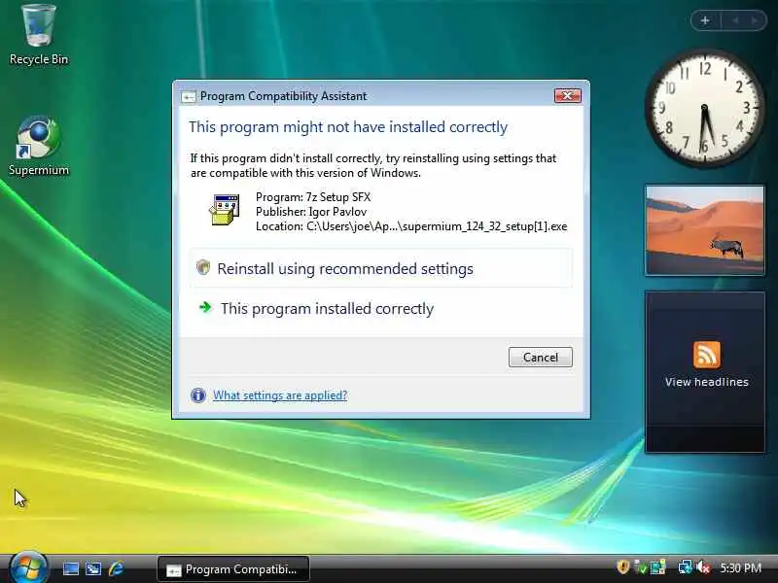This screenshot has height=583, width=778.
Task: Click the blue info icon beside help link
Action: tap(198, 395)
